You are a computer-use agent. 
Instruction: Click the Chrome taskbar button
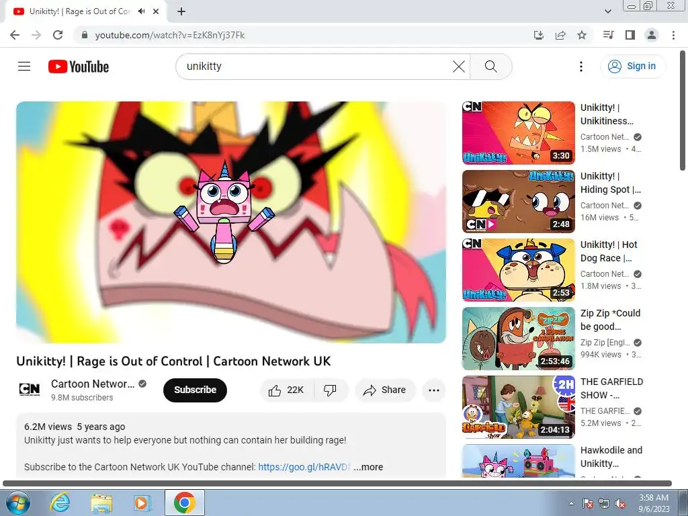[x=184, y=503]
